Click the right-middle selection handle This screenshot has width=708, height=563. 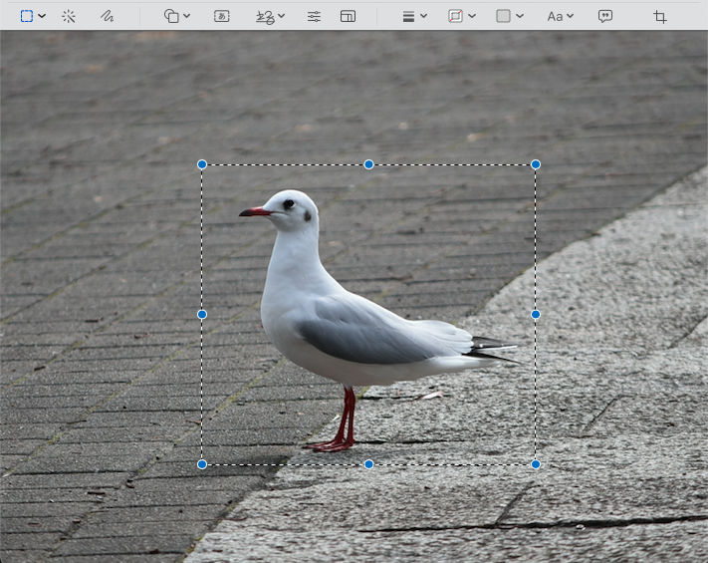(x=536, y=315)
